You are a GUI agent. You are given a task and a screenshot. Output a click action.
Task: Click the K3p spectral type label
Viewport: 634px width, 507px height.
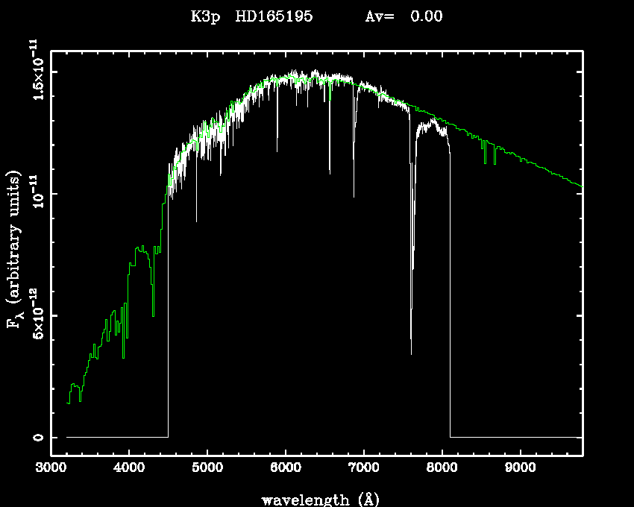(x=206, y=16)
